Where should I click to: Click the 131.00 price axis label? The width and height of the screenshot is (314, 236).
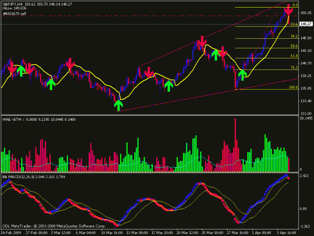306,114
